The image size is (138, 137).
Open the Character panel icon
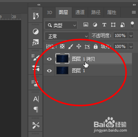[x=36, y=99]
